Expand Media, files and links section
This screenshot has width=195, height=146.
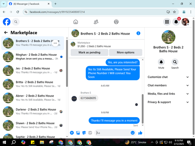[168, 94]
